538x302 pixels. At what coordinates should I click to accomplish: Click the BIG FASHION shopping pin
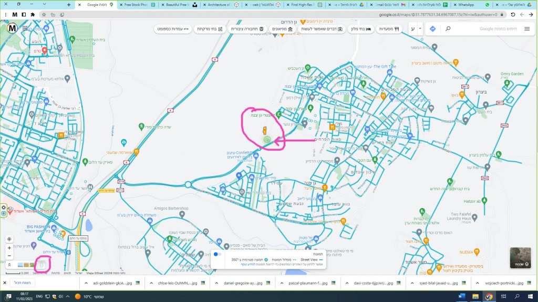point(54,227)
